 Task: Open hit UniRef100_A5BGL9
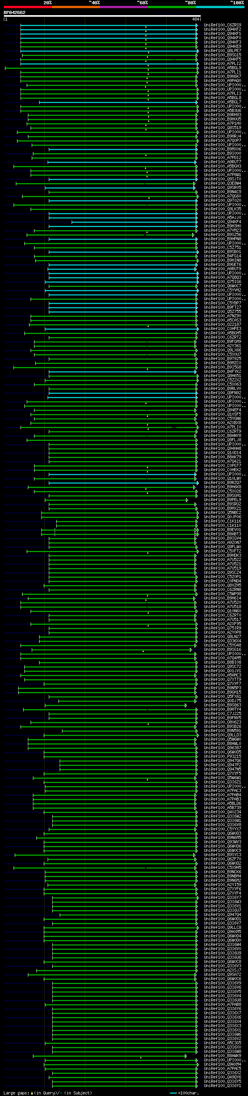coord(222,68)
